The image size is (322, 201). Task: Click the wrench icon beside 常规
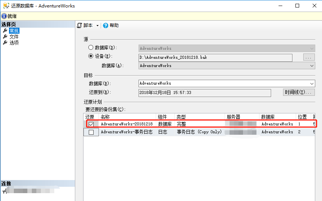(x=5, y=31)
